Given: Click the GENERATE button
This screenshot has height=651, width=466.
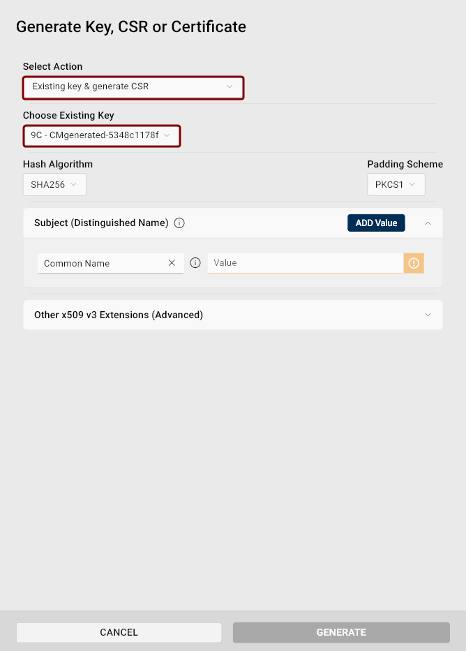Looking at the screenshot, I should [341, 632].
